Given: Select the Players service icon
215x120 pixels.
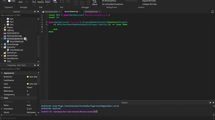Looking at the screenshot, I should [5, 27].
